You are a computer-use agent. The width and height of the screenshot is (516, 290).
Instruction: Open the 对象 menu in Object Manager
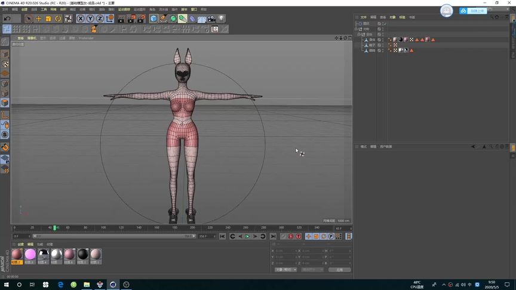click(x=392, y=17)
